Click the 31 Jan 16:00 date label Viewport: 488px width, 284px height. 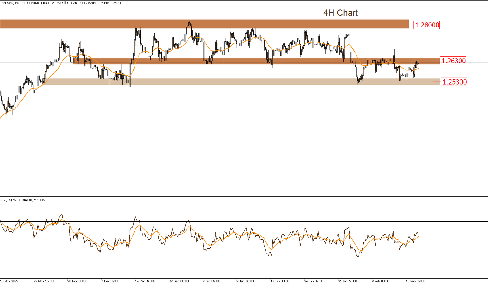[347, 281]
